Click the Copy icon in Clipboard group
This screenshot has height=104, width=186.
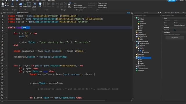click(6, 5)
